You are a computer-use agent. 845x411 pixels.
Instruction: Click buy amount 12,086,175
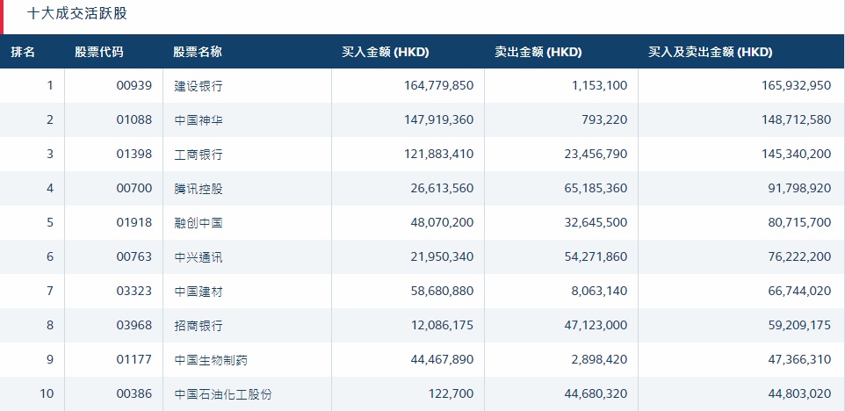(x=442, y=325)
